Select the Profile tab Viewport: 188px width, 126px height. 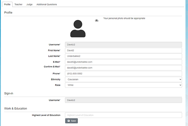[x=7, y=4]
